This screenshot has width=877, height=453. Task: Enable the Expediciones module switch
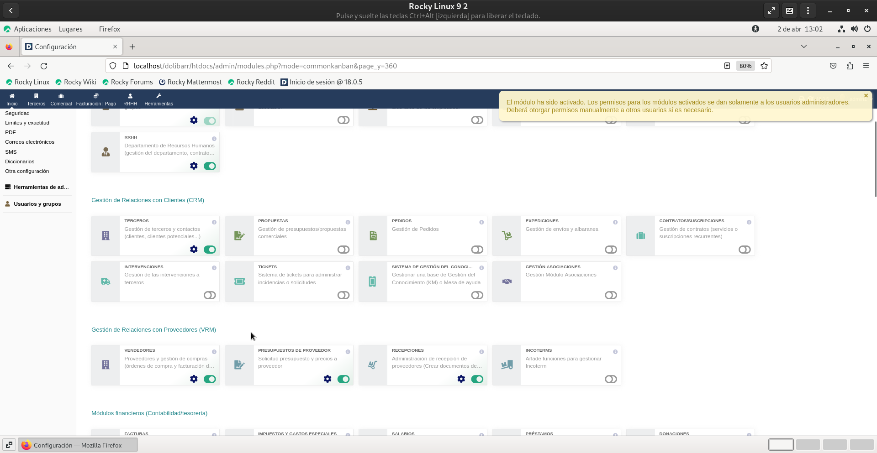[x=610, y=250]
